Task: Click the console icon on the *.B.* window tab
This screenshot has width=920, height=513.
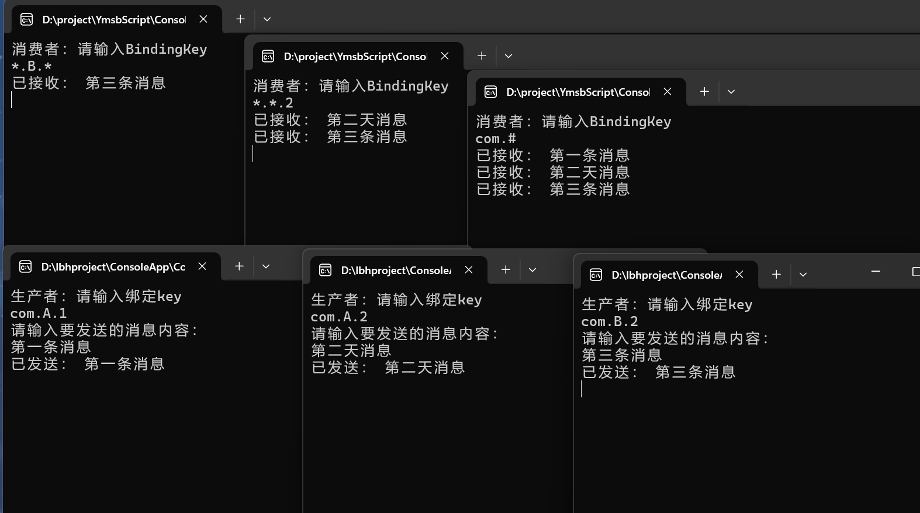Action: pyautogui.click(x=27, y=20)
